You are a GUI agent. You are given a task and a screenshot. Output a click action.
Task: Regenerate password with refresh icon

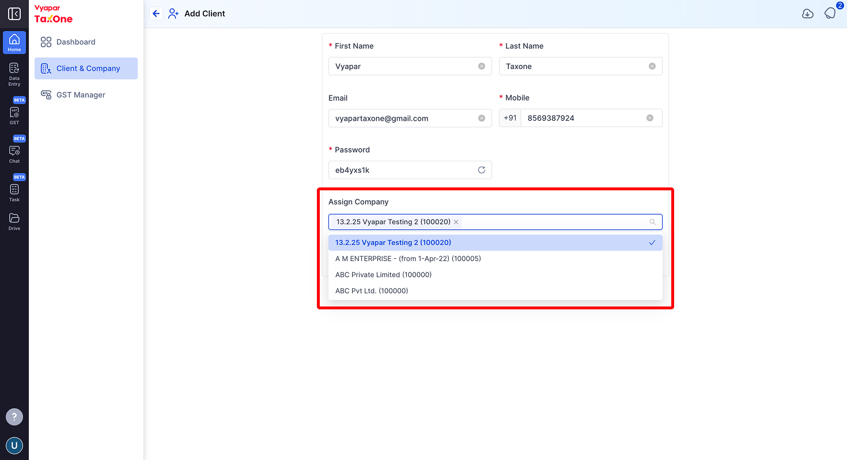point(482,170)
